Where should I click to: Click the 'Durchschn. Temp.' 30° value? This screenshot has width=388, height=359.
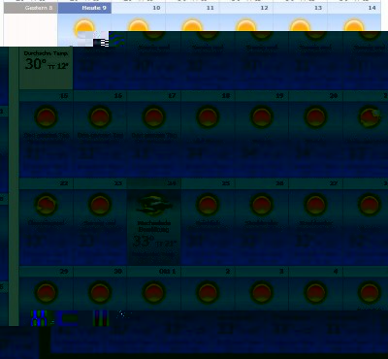[x=36, y=64]
